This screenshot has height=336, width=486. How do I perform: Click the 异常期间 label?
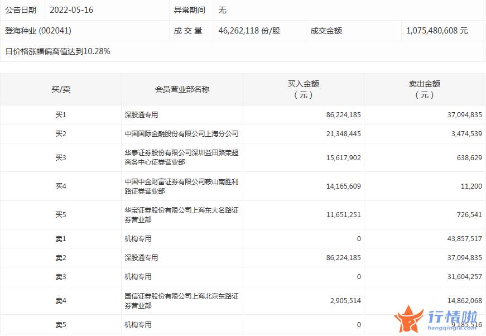click(x=189, y=10)
